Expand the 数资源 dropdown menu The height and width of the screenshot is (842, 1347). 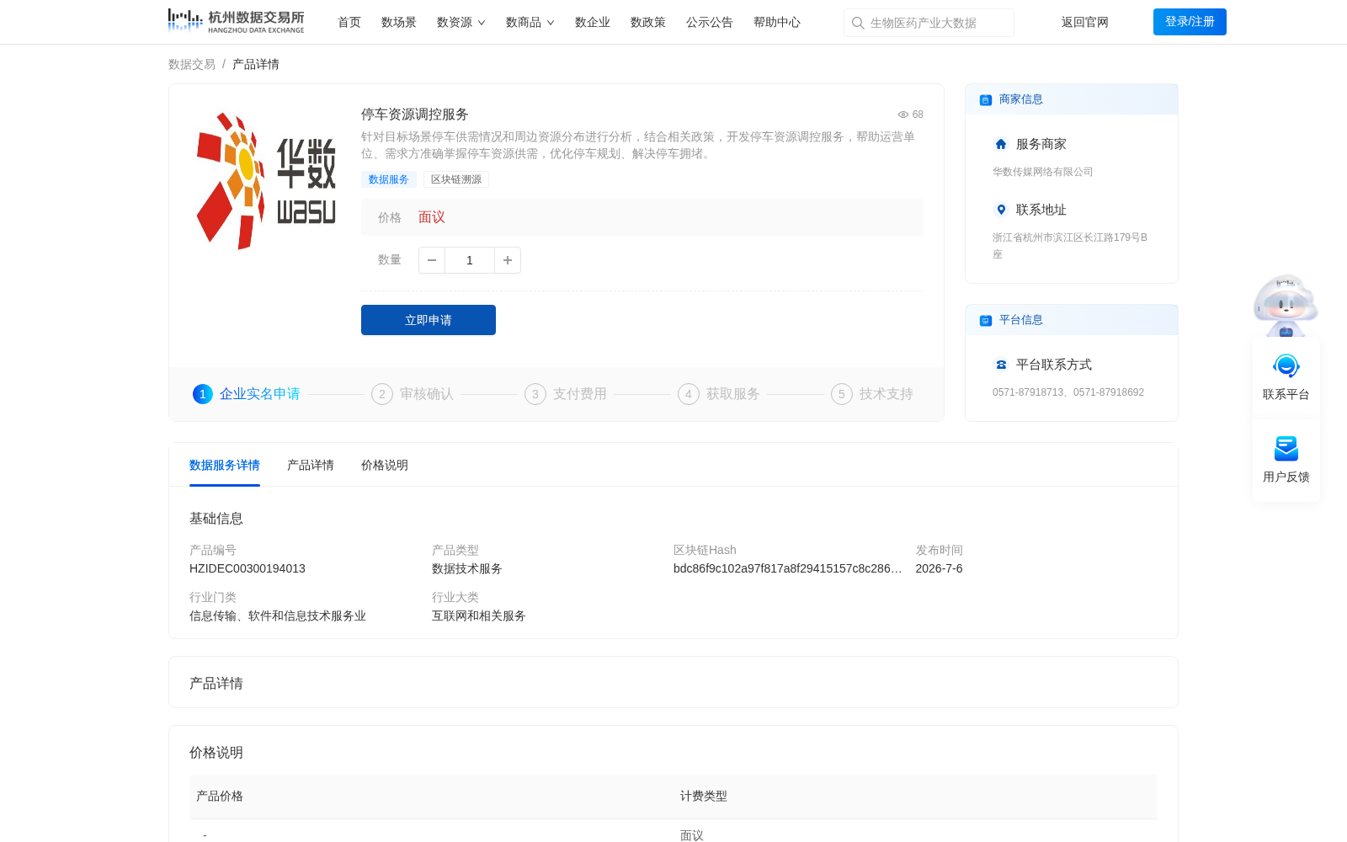click(461, 23)
